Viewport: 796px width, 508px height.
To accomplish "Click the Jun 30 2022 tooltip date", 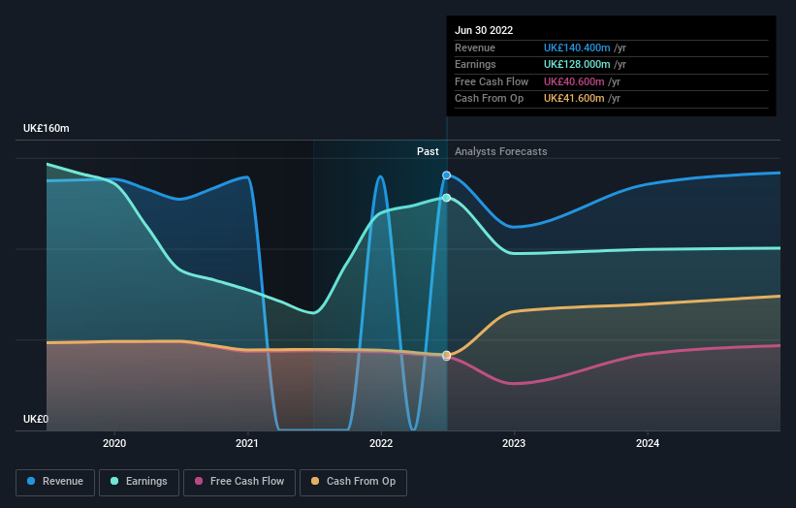I will pyautogui.click(x=484, y=30).
